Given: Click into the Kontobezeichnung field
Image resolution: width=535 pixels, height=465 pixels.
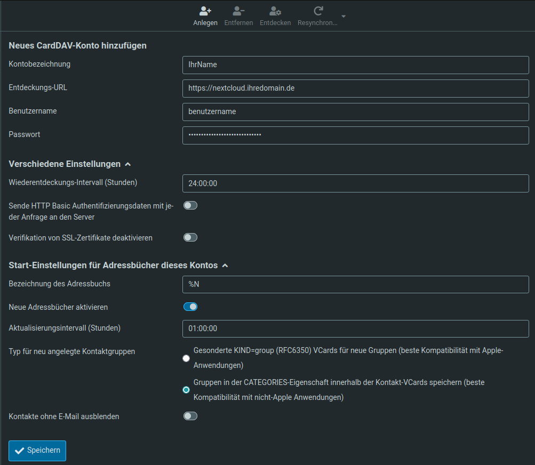Looking at the screenshot, I should point(355,65).
